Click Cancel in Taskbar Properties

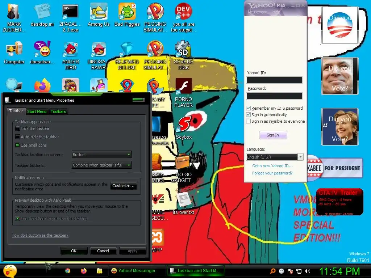point(103,251)
